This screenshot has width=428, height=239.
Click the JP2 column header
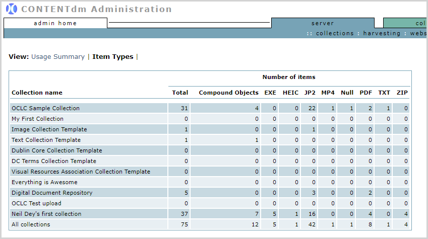310,93
